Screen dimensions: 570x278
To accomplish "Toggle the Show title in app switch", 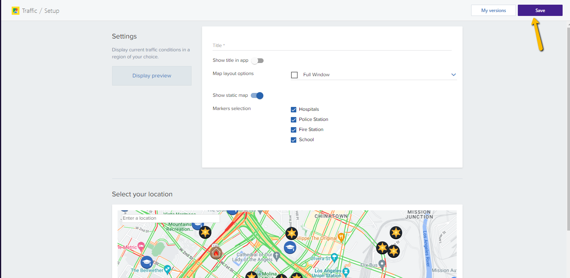I will 257,61.
